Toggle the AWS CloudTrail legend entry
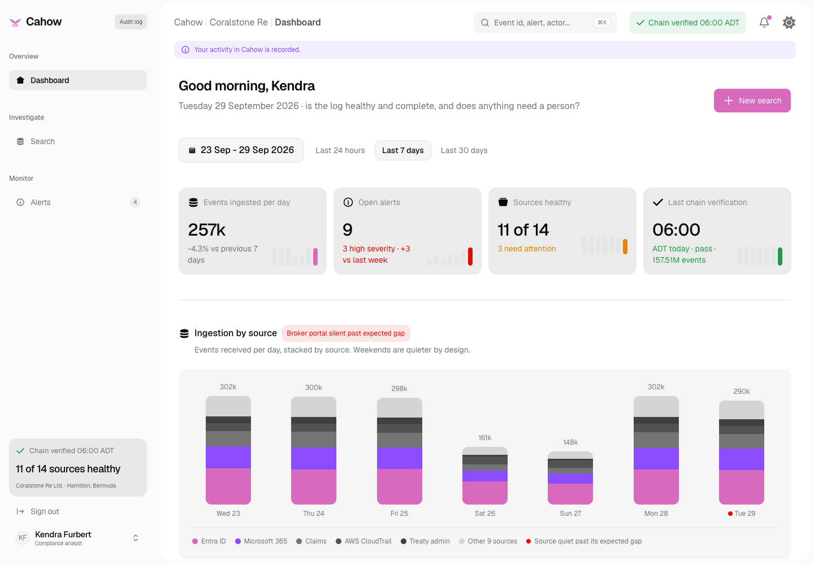This screenshot has height=565, width=814. [x=363, y=541]
